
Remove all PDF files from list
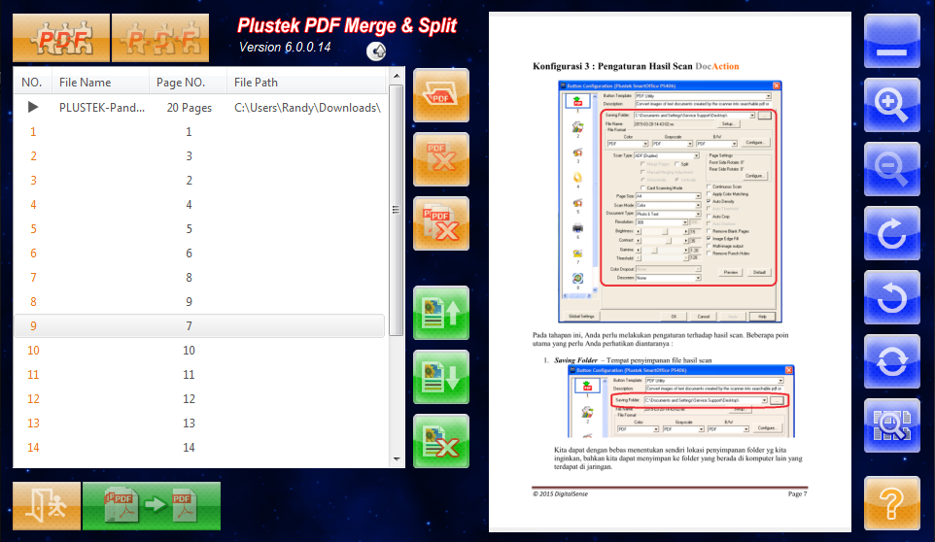coord(441,223)
